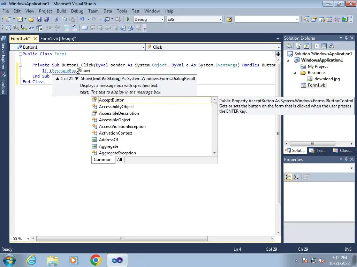Open the Click method name dropdown
The height and width of the screenshot is (267, 357).
(x=279, y=47)
